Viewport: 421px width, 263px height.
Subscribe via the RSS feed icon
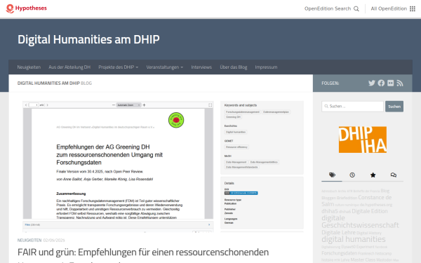pos(400,83)
